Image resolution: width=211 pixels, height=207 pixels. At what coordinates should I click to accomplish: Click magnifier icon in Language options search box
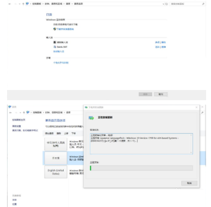(x=203, y=4)
